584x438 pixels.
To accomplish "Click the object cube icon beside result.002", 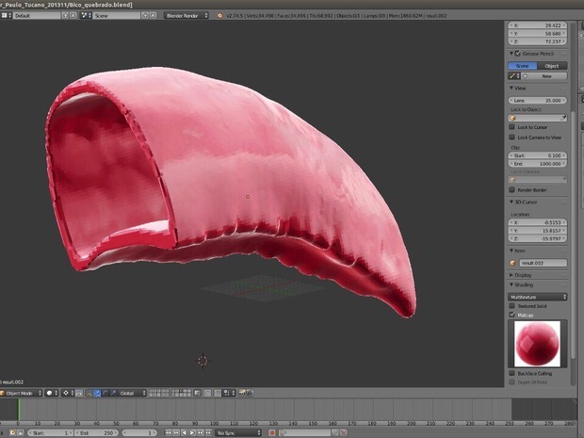I will [x=513, y=263].
